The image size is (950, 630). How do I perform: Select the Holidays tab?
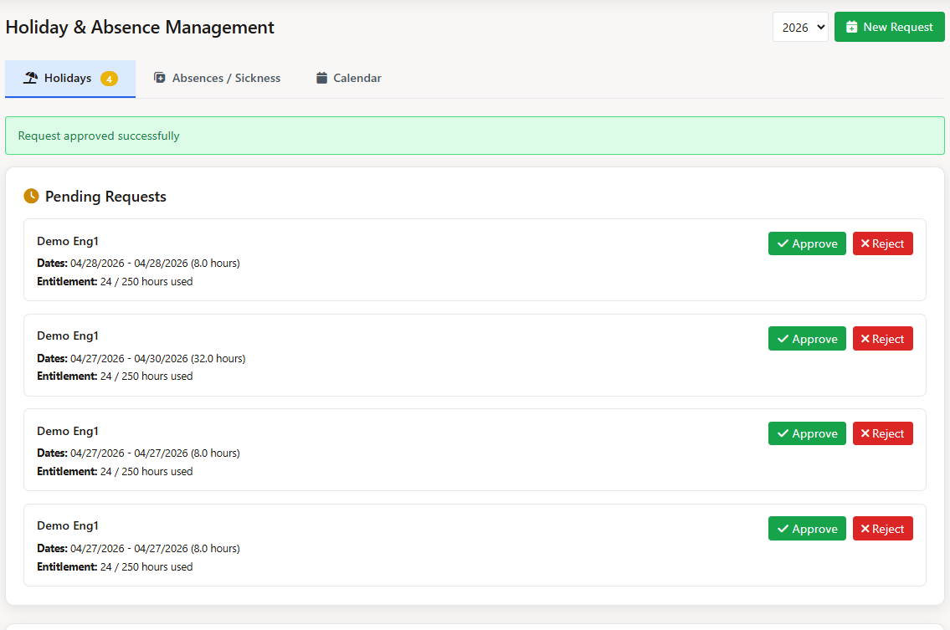pos(70,78)
